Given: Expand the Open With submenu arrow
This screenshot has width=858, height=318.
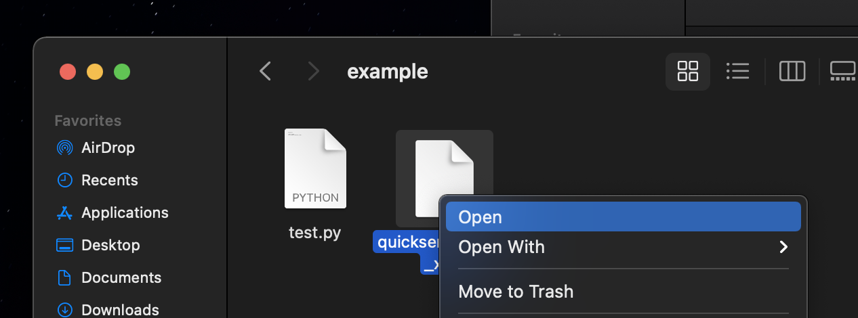Looking at the screenshot, I should click(783, 247).
